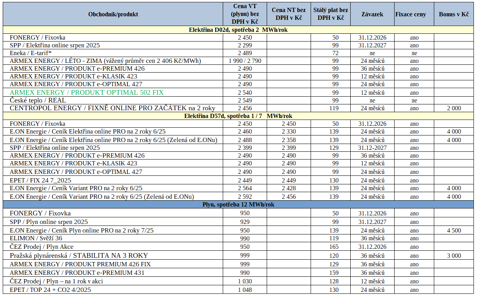Image resolution: width=477 pixels, height=295 pixels.
Task: Select the fixed fee '72'
Action: [335, 53]
